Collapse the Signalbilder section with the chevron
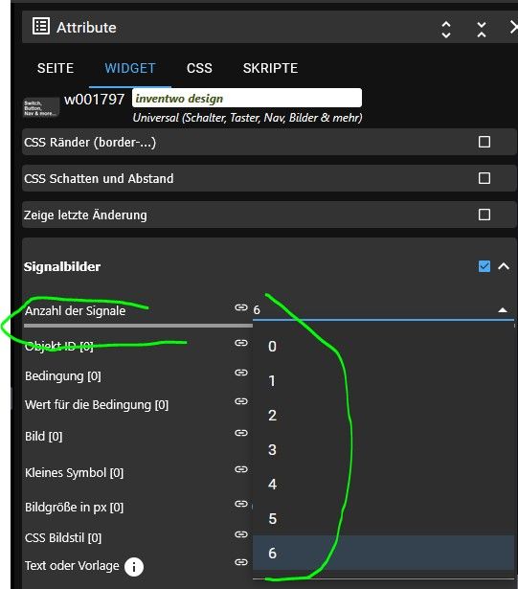 tap(504, 266)
